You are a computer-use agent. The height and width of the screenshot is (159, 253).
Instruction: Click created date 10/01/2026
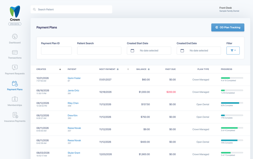43,78
